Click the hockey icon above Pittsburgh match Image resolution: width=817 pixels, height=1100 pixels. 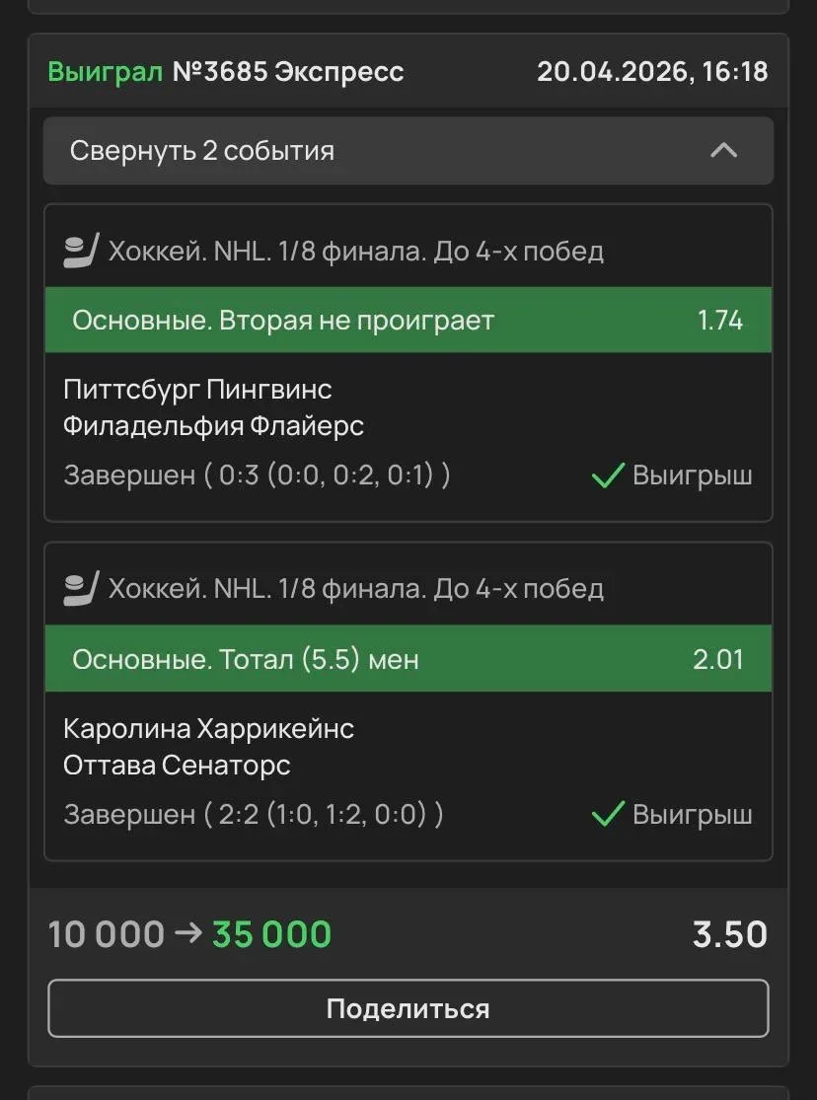pos(82,251)
